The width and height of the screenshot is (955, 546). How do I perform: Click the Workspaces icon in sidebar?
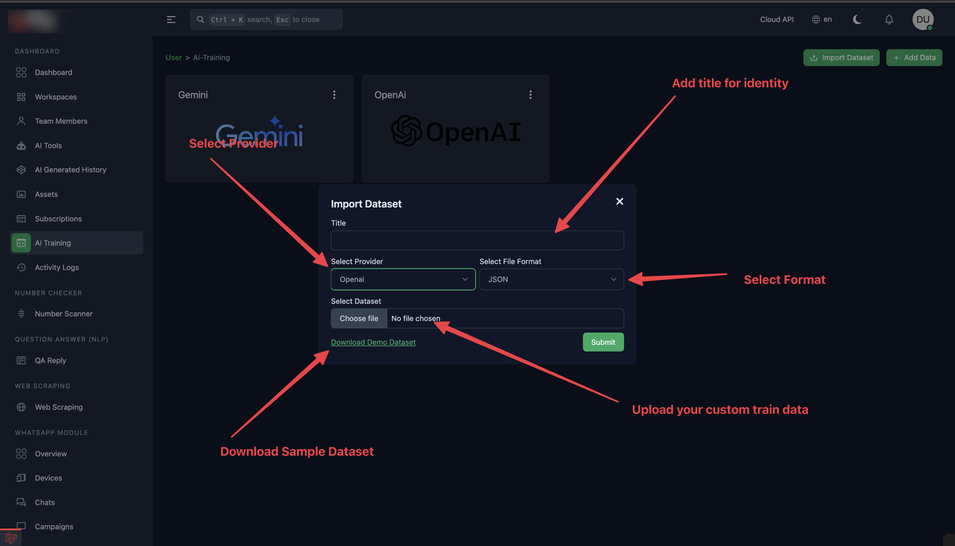pos(21,97)
